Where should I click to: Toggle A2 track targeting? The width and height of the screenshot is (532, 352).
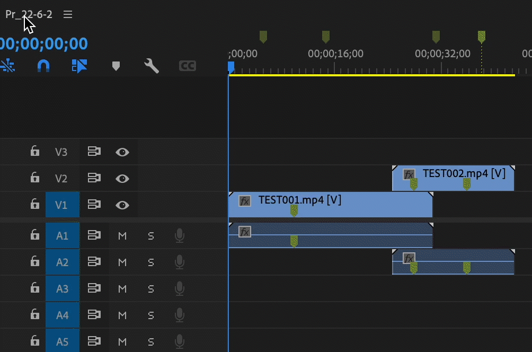click(63, 262)
